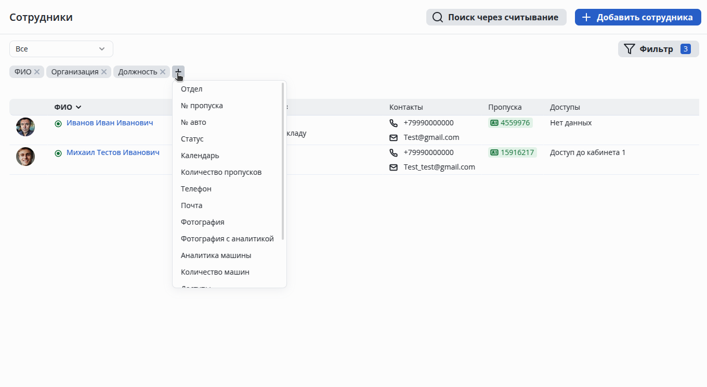The height and width of the screenshot is (387, 707).
Task: Choose № пропуска in dropdown list
Action: pos(202,106)
